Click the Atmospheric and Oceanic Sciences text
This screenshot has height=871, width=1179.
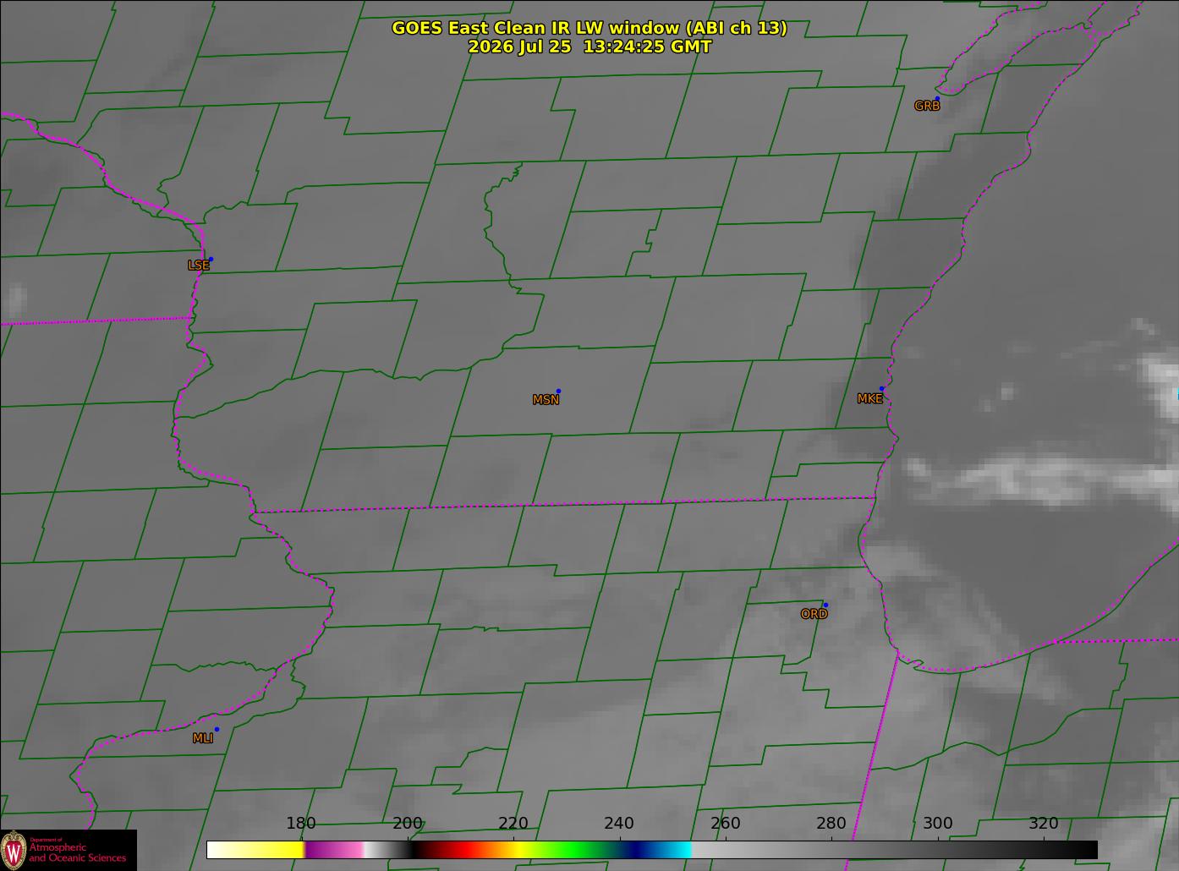coord(78,852)
